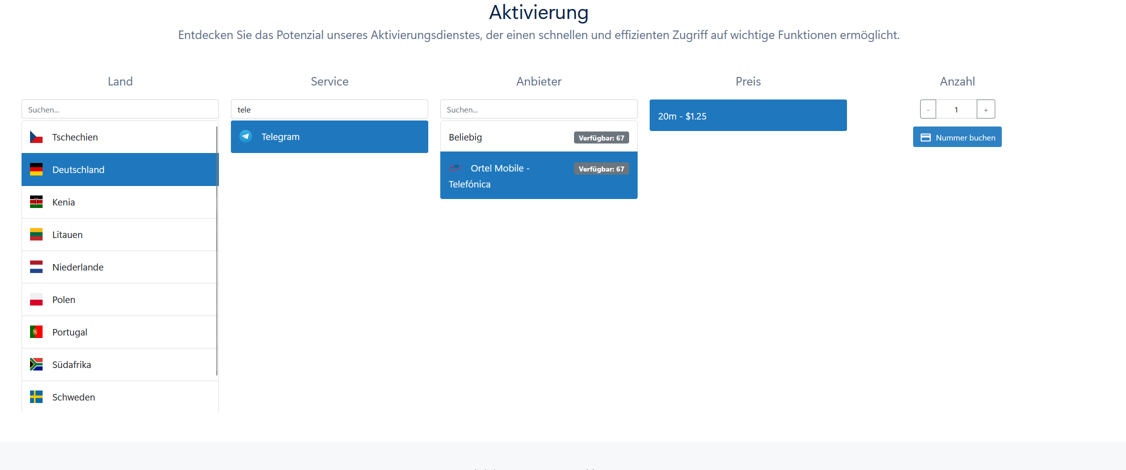Select the Telegram service
The image size is (1126, 470).
tap(330, 136)
